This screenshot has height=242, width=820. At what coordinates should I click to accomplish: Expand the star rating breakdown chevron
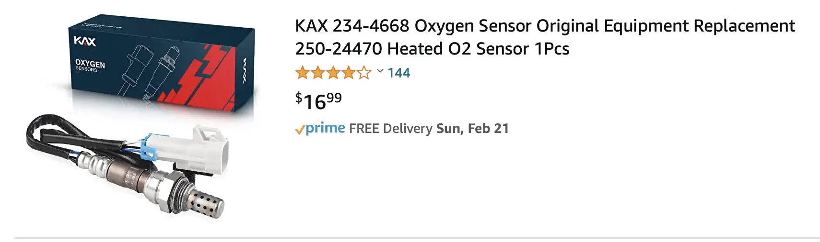coord(380,72)
